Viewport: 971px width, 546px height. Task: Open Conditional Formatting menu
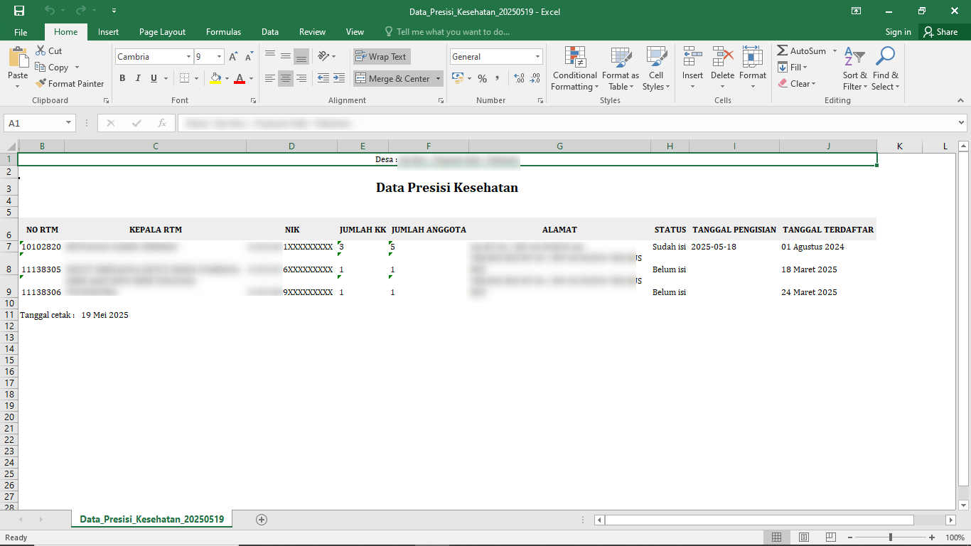tap(574, 69)
